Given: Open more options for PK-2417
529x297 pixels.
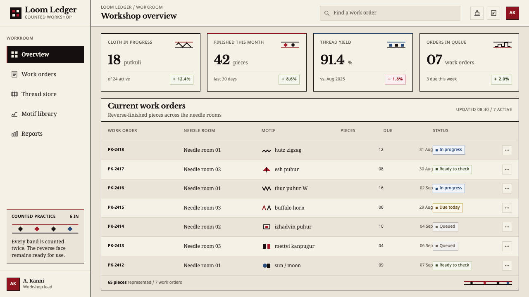Looking at the screenshot, I should tap(507, 170).
